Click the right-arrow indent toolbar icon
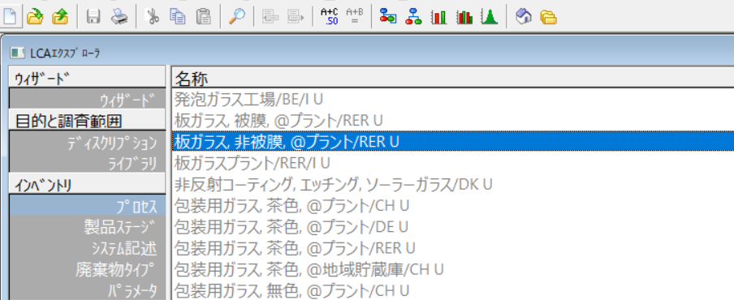The height and width of the screenshot is (300, 734). 296,17
